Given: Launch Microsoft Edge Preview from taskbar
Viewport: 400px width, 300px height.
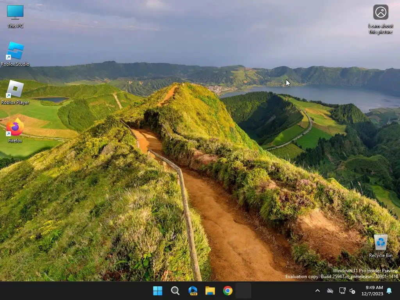Looking at the screenshot, I should tap(193, 291).
